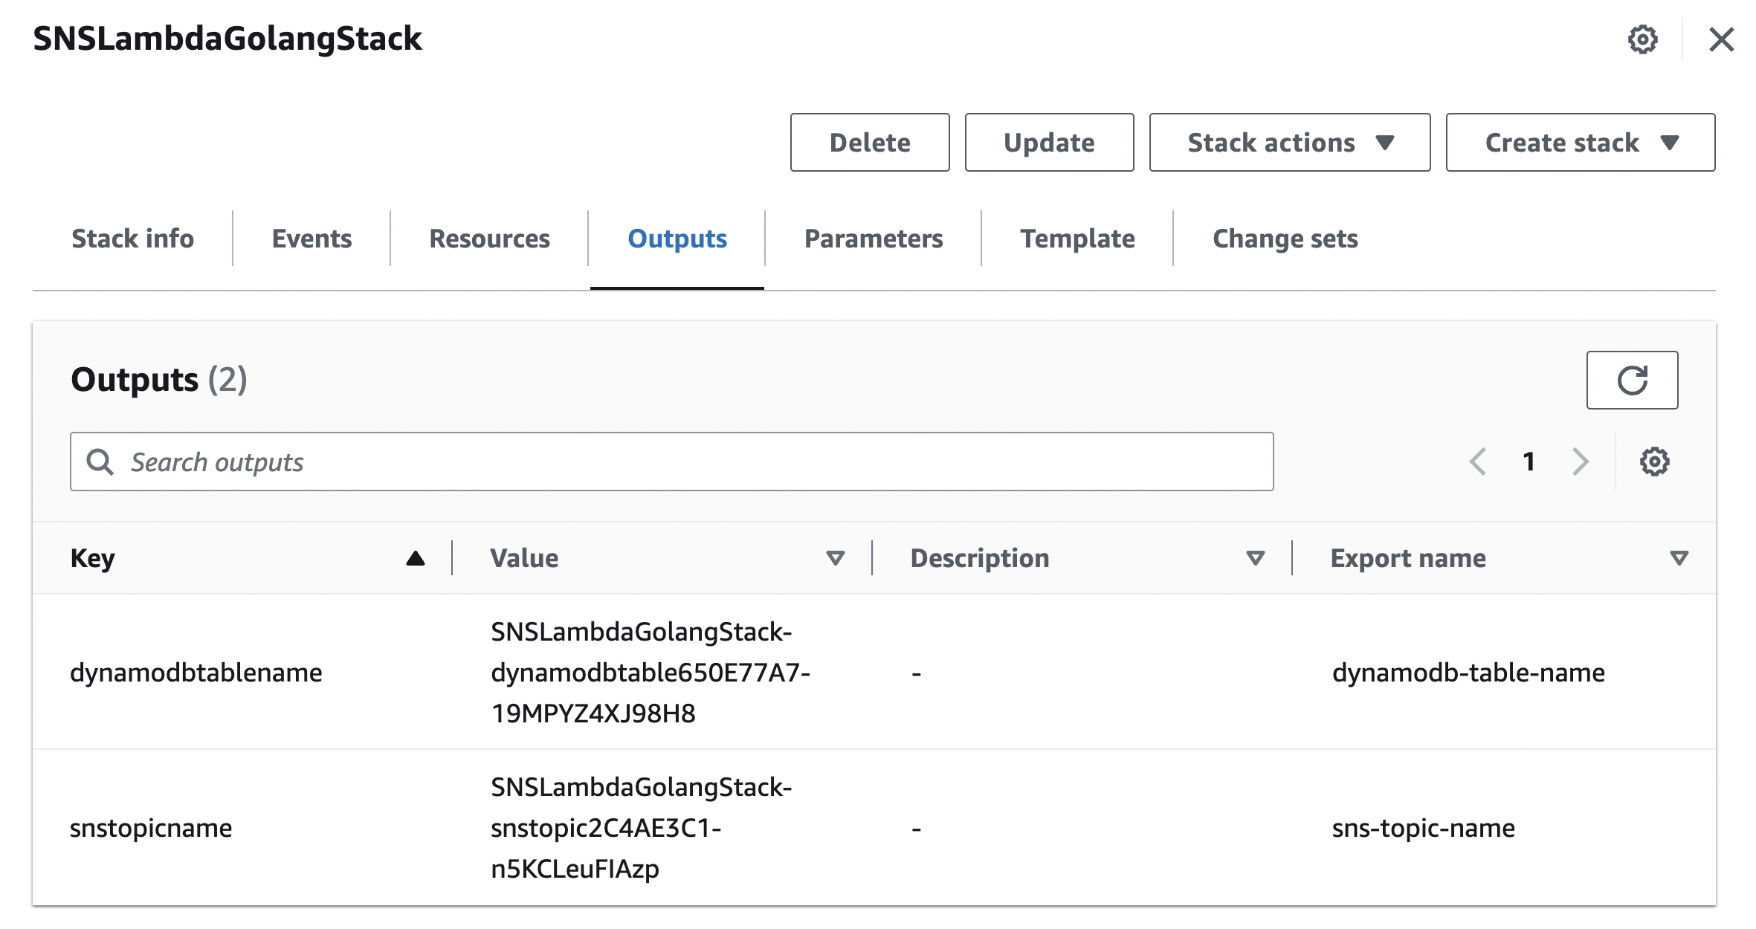The width and height of the screenshot is (1756, 929).
Task: Open the Change sets tab
Action: coord(1285,239)
